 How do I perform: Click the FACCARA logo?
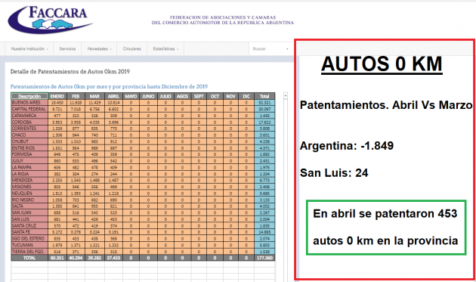[50, 20]
